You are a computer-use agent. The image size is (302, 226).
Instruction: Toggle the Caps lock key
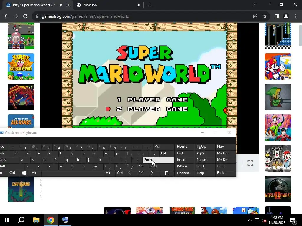9,160
